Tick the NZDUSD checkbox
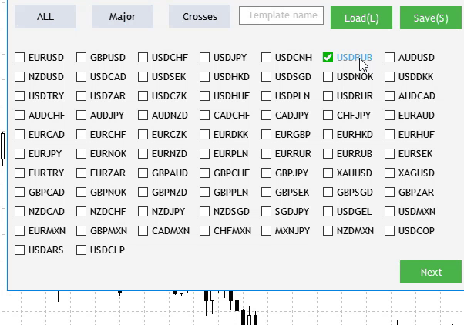The image size is (464, 325). pyautogui.click(x=20, y=77)
